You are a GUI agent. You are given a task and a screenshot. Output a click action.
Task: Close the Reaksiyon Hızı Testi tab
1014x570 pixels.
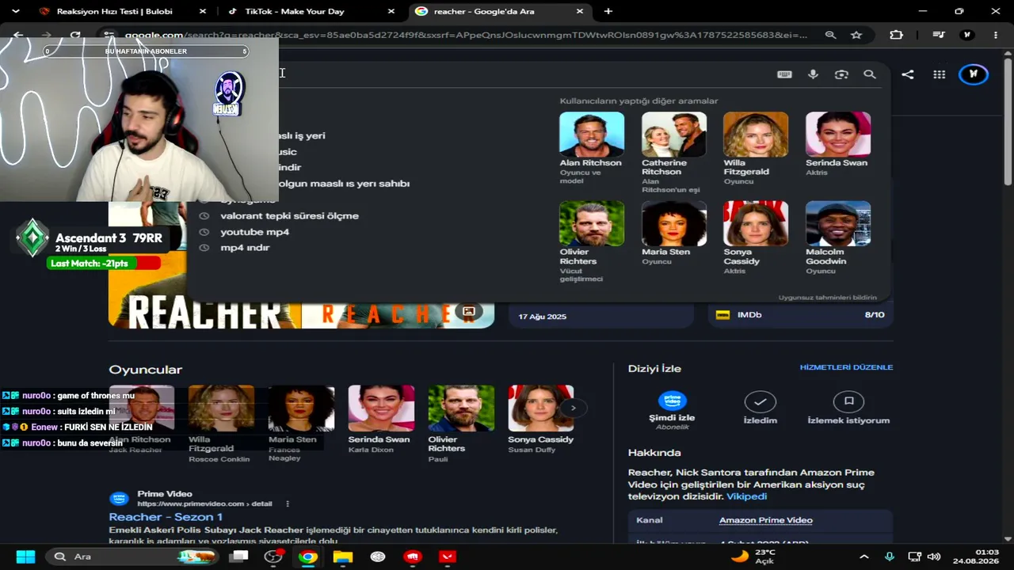(202, 11)
